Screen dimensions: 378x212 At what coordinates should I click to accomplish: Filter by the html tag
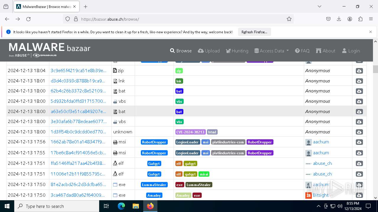212,132
